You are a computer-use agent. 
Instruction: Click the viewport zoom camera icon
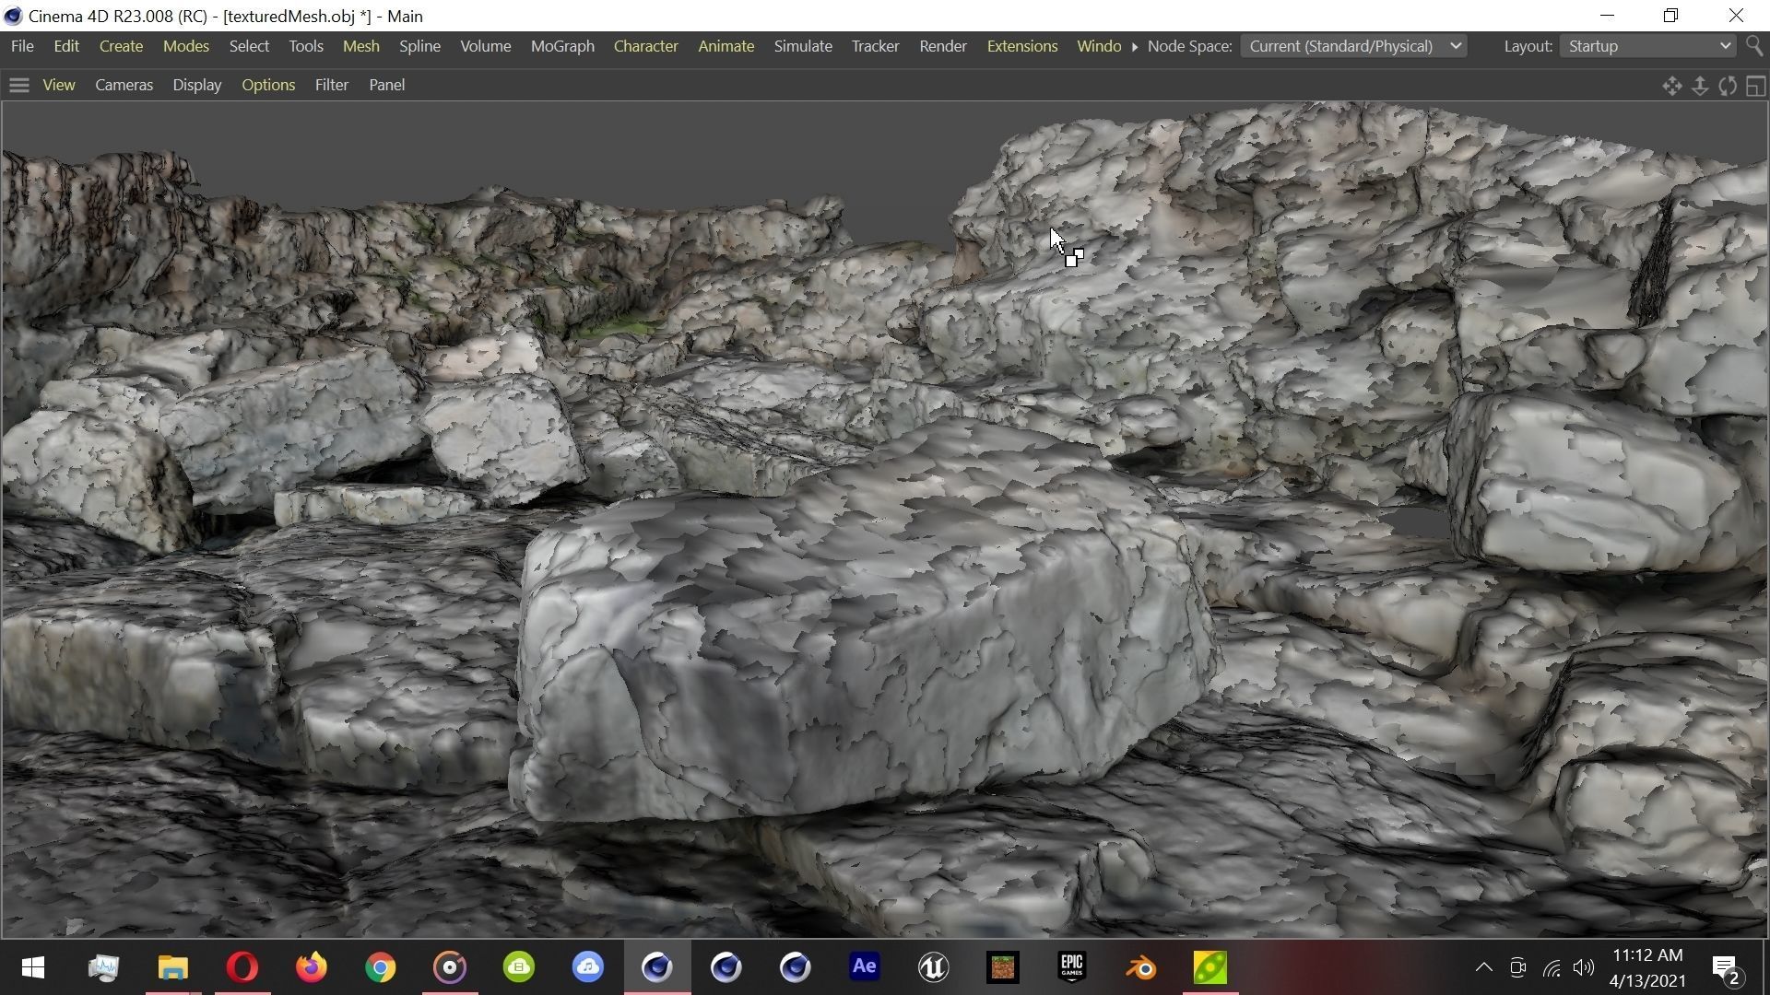1700,86
